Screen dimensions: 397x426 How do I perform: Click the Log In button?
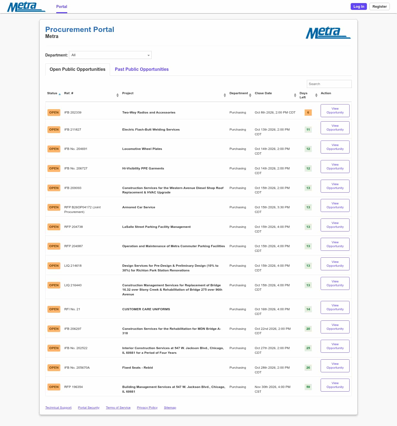point(359,7)
